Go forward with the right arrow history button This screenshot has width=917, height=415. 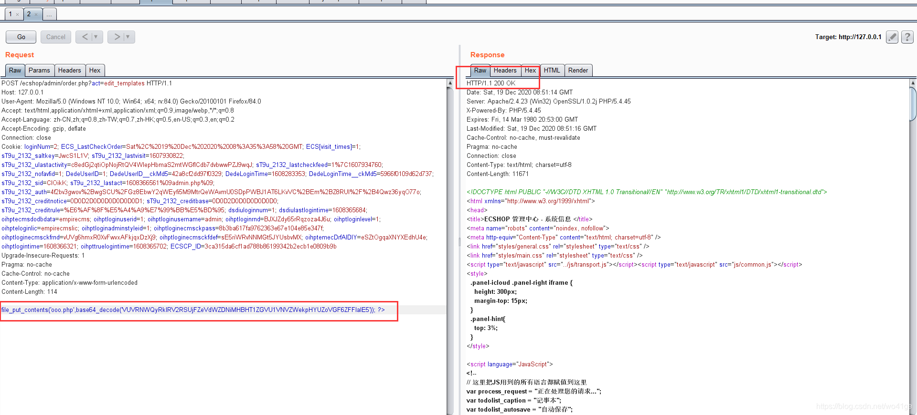pos(117,37)
